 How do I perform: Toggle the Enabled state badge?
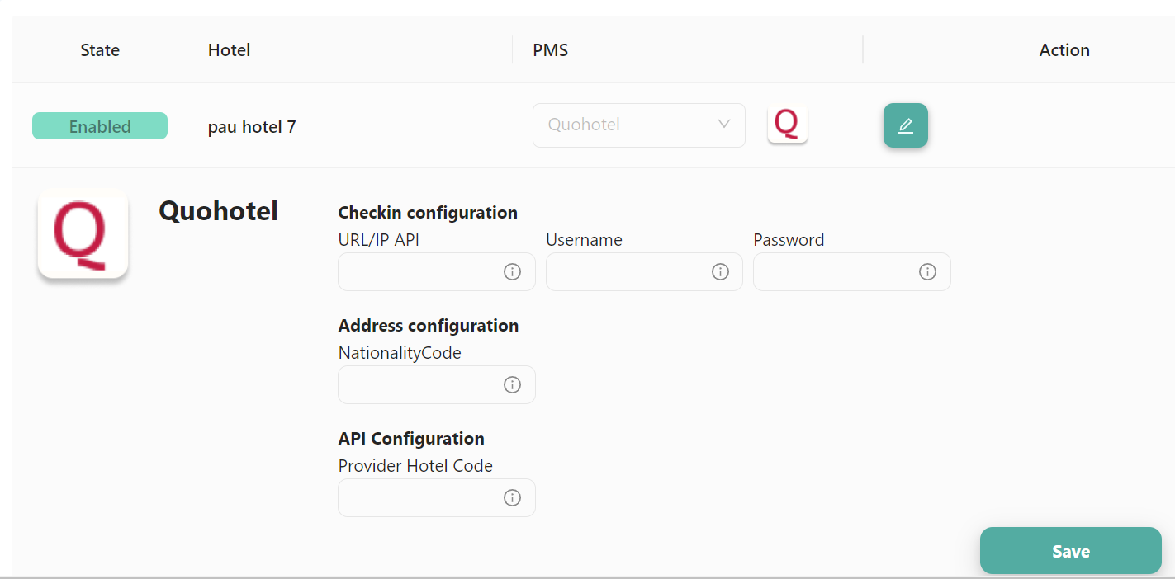click(100, 126)
